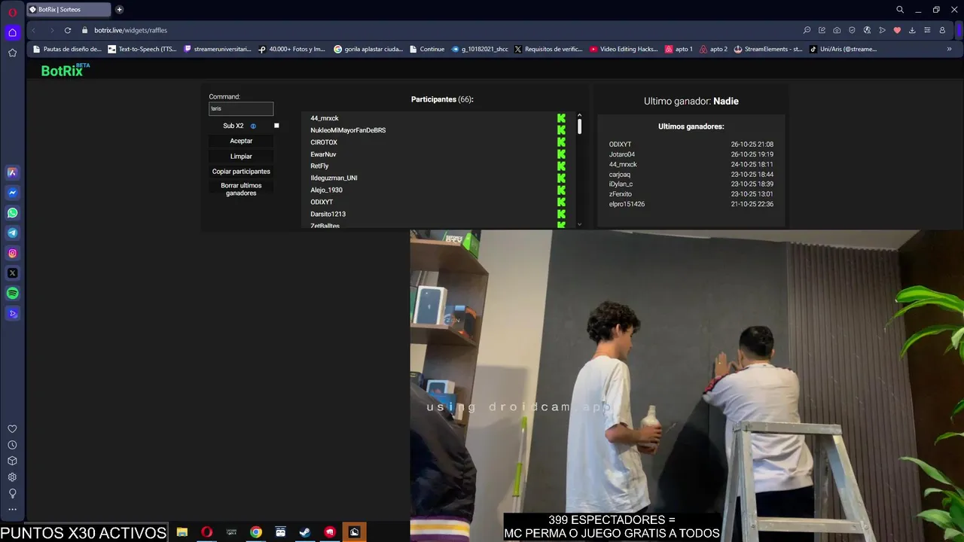Open sidebar extensions cube icon
This screenshot has width=964, height=542.
pyautogui.click(x=12, y=461)
